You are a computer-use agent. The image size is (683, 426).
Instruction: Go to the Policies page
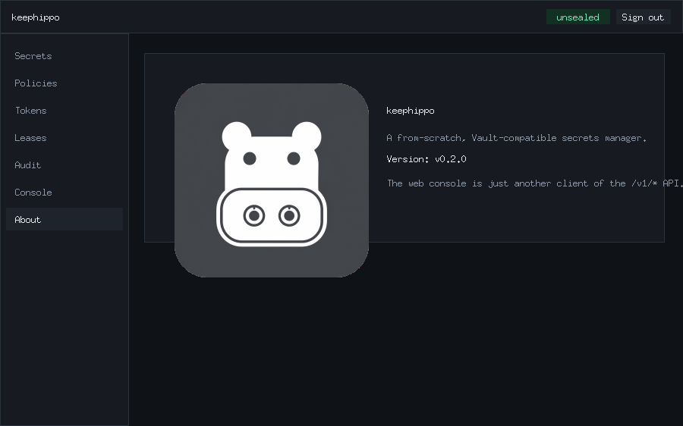point(65,83)
